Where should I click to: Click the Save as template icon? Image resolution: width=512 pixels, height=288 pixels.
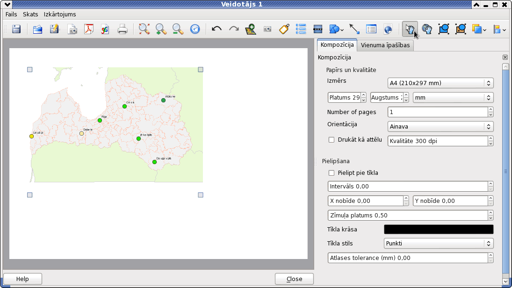(55, 29)
